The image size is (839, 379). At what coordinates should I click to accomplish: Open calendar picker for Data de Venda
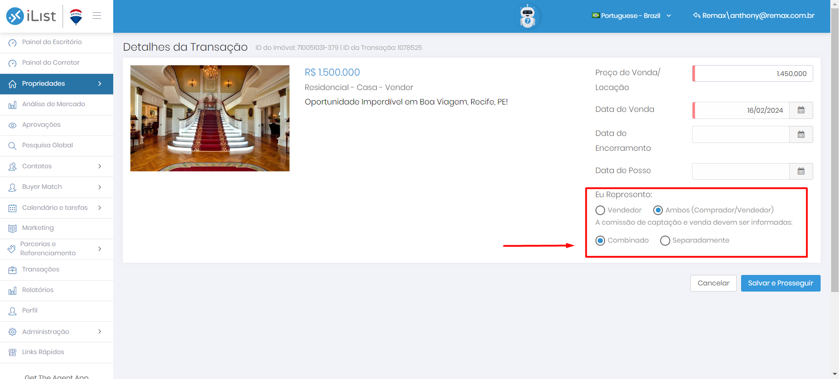point(801,110)
